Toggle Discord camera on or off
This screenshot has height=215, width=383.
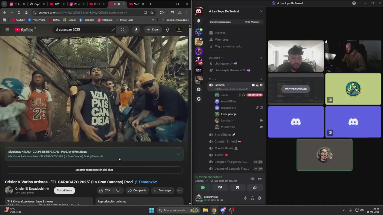coord(203,188)
